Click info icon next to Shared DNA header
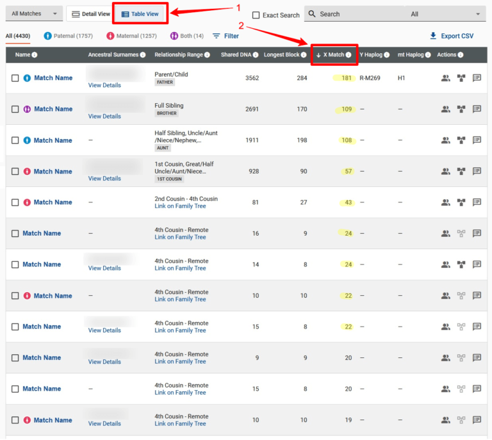 pyautogui.click(x=255, y=55)
